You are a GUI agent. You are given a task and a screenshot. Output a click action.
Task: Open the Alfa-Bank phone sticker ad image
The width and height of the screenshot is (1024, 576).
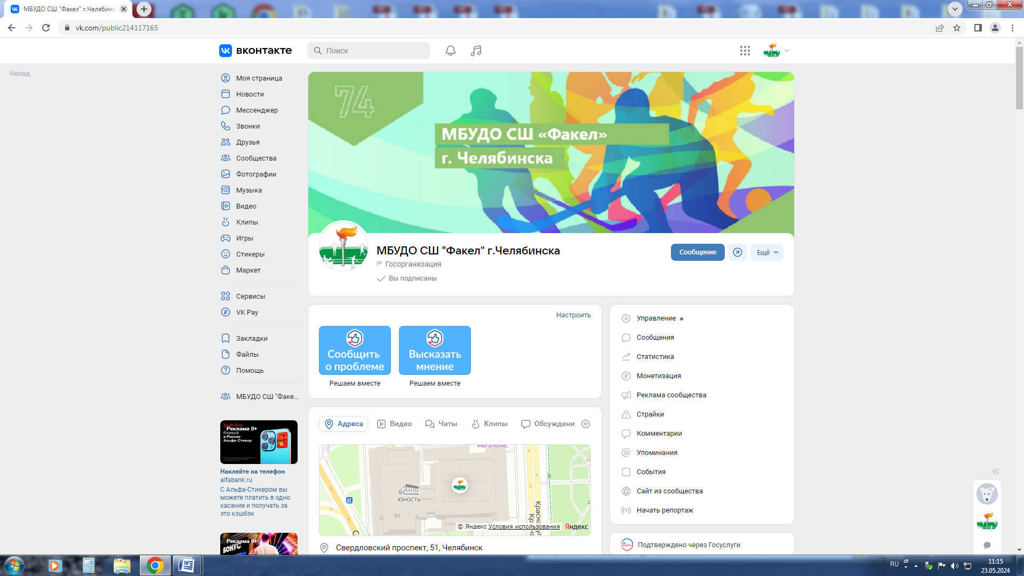(259, 442)
